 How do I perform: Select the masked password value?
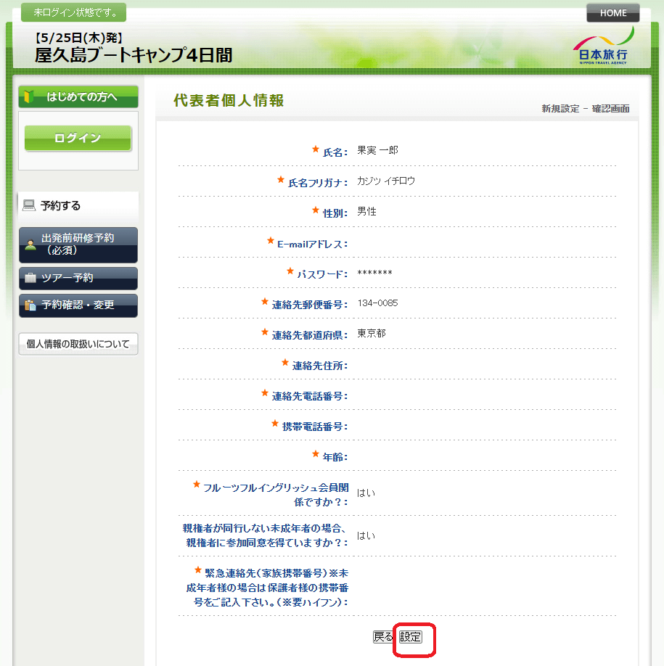click(374, 273)
